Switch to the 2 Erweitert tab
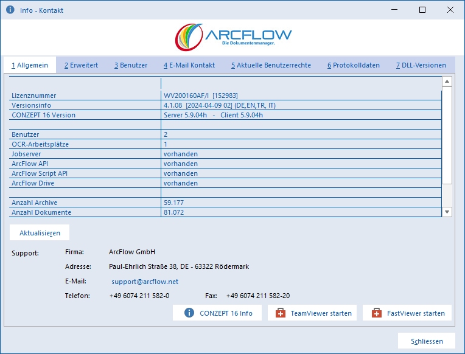Screen dimensions: 465x354 point(82,65)
